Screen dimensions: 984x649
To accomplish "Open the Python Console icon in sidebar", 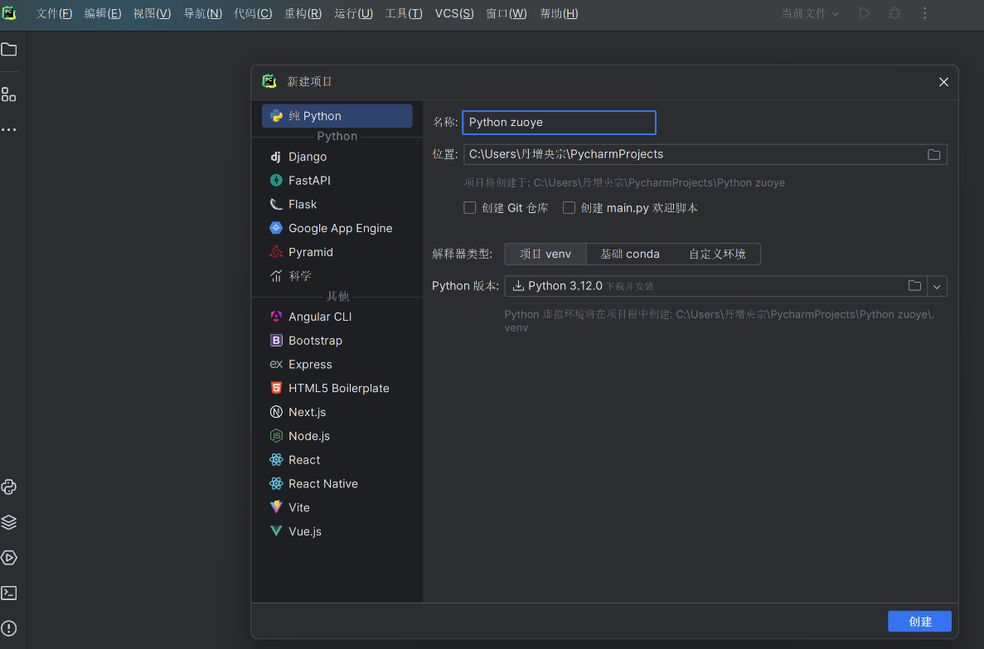I will click(9, 487).
